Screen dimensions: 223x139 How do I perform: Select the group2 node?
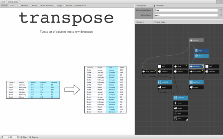click(165, 87)
